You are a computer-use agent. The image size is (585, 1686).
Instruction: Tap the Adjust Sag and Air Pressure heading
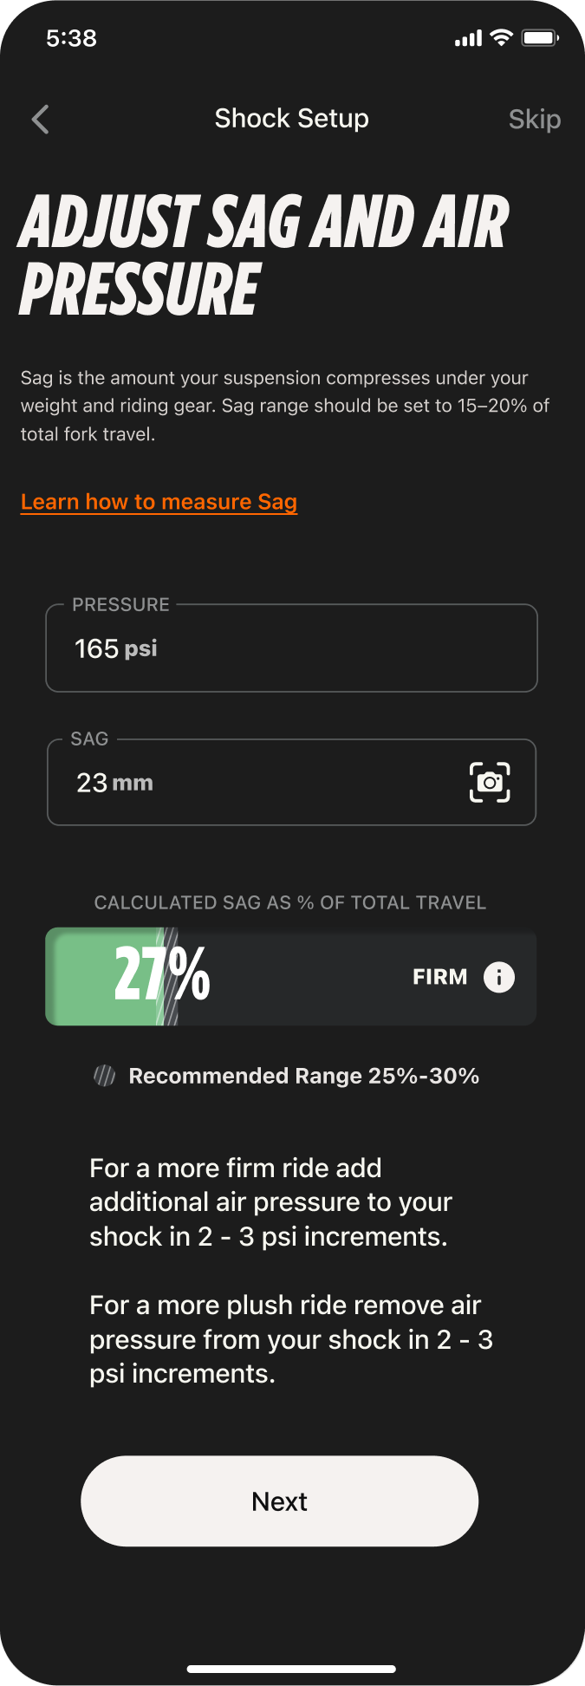click(263, 256)
